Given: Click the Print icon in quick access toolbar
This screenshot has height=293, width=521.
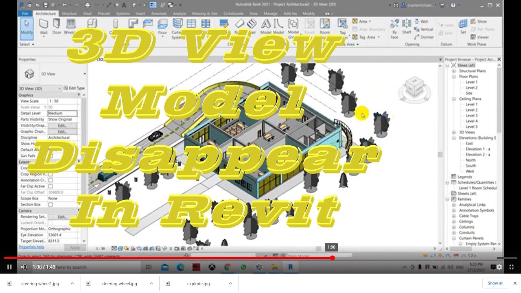Looking at the screenshot, I should 88,5.
